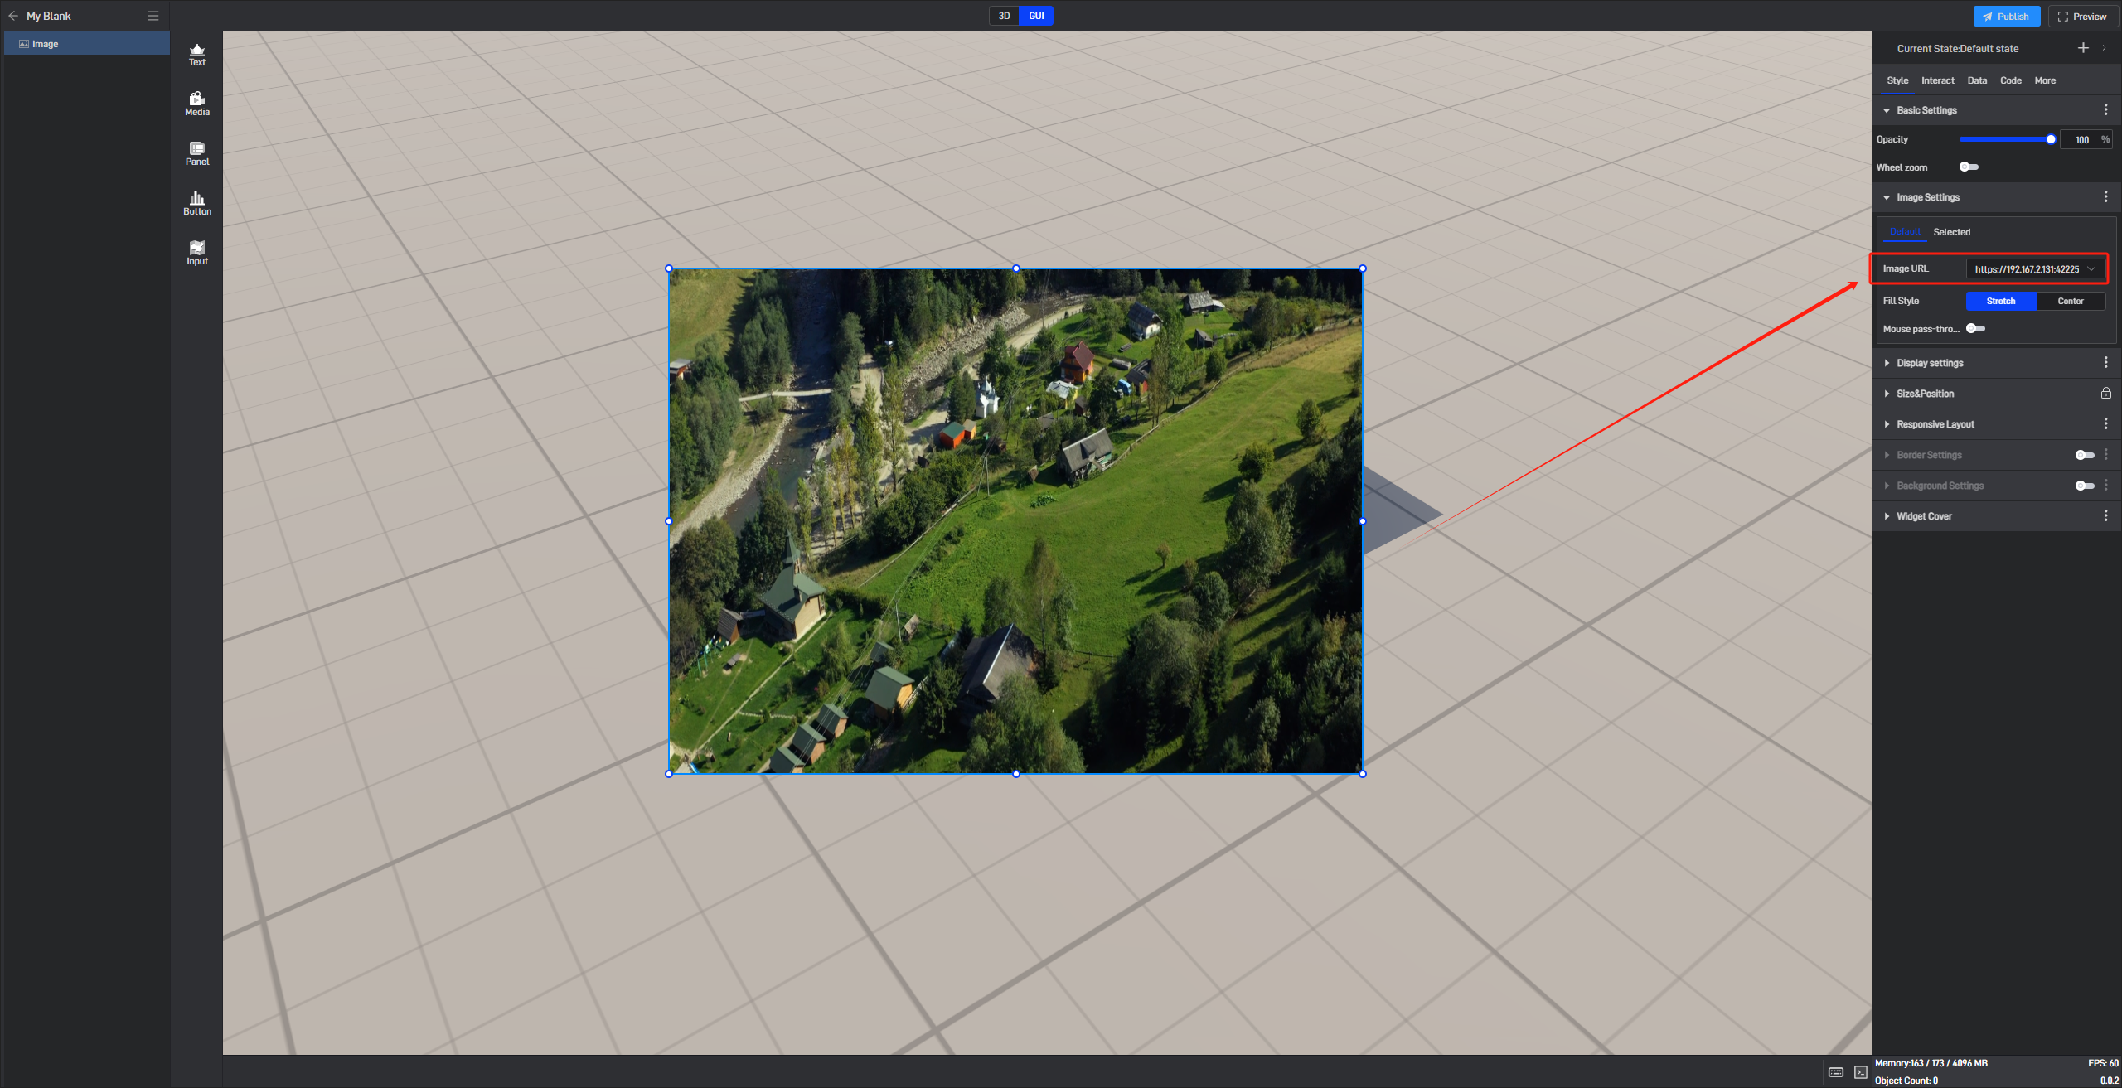Screen dimensions: 2122x1088
Task: Click the chevron next to the state plus icon
Action: pyautogui.click(x=2104, y=48)
